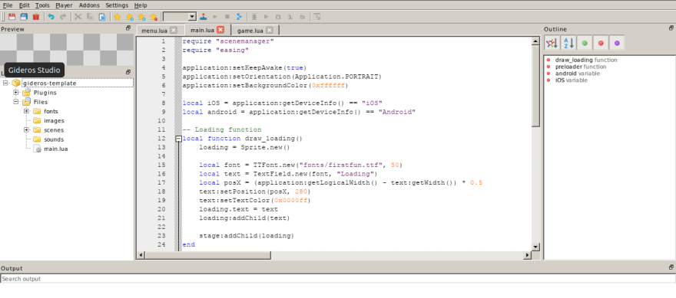Viewport: 676px width, 298px height.
Task: Undo the last edit
Action: [x=51, y=17]
